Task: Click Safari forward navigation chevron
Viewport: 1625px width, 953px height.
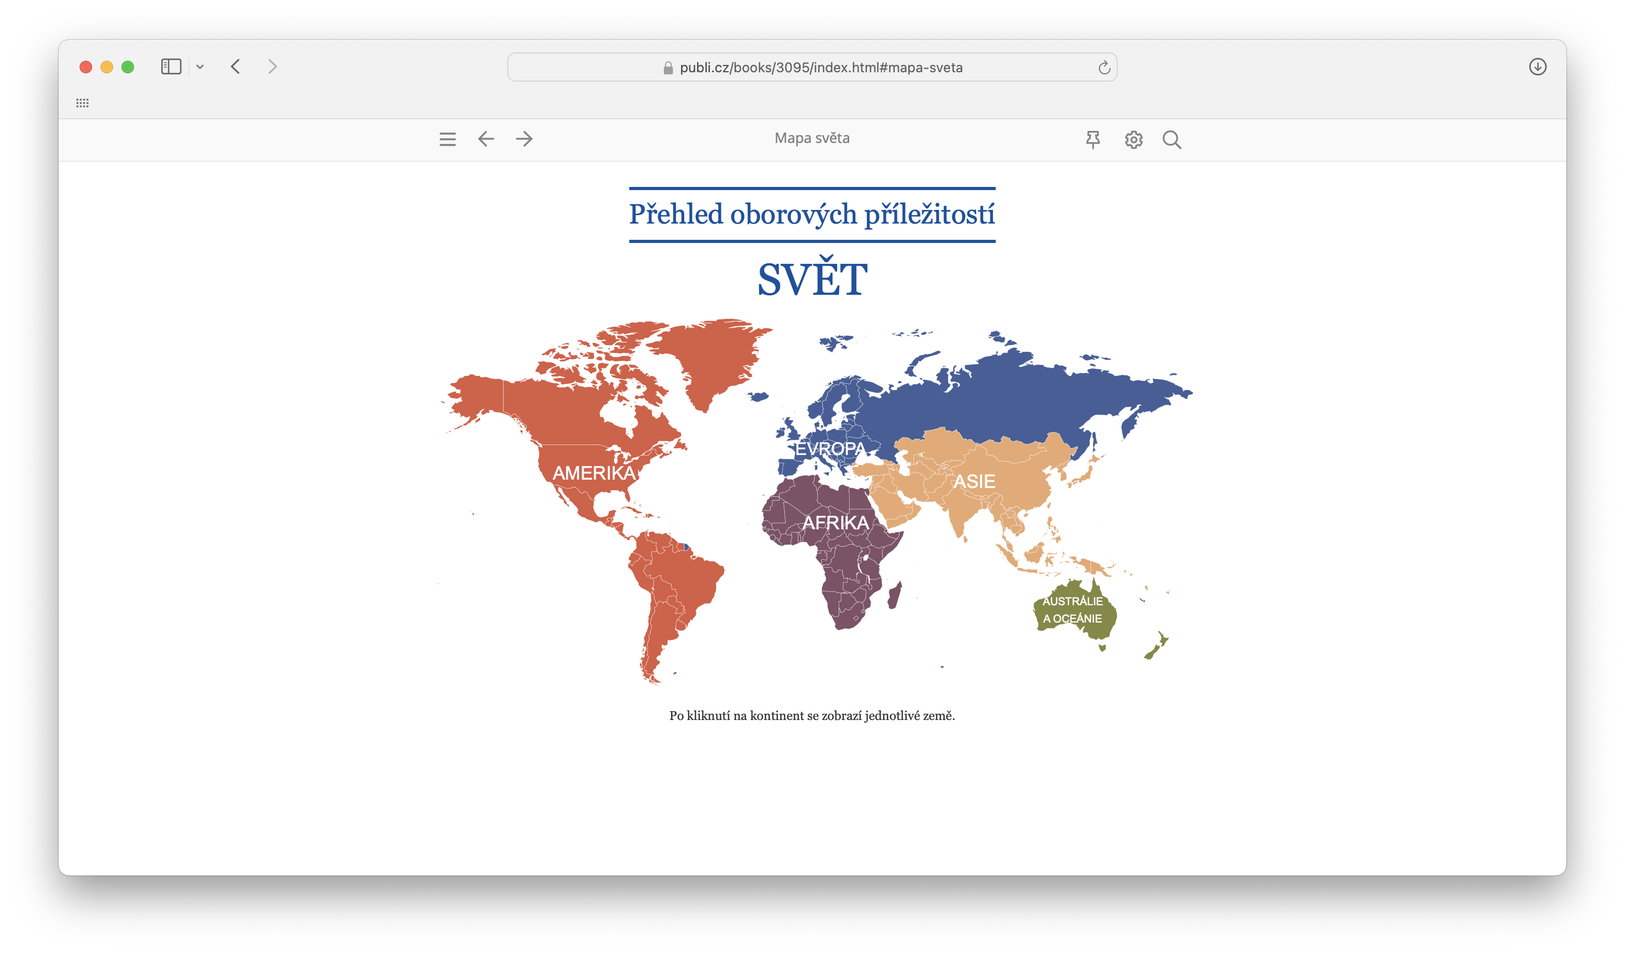Action: [272, 67]
